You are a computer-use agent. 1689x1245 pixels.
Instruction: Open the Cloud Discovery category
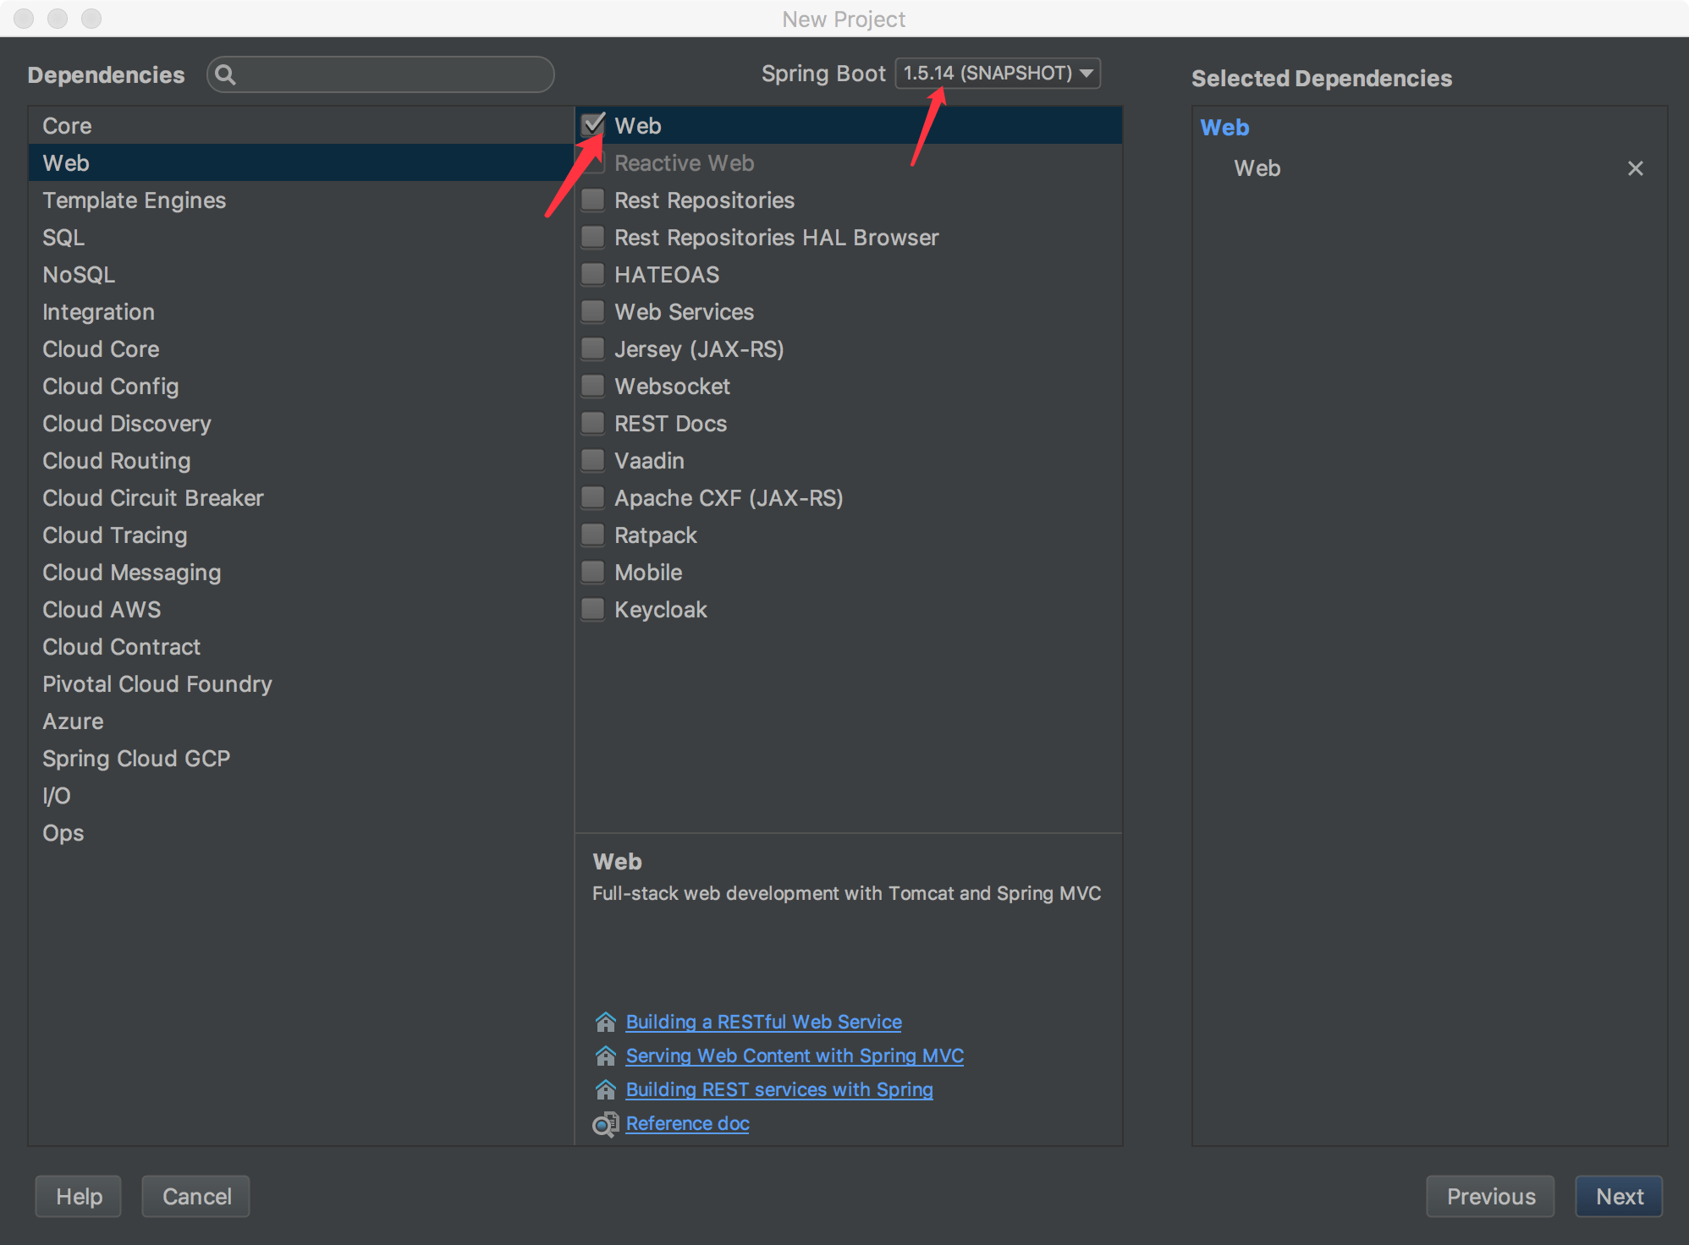point(126,424)
